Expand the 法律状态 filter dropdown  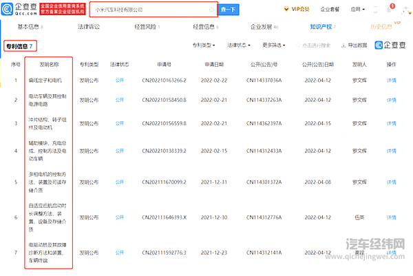[239, 45]
